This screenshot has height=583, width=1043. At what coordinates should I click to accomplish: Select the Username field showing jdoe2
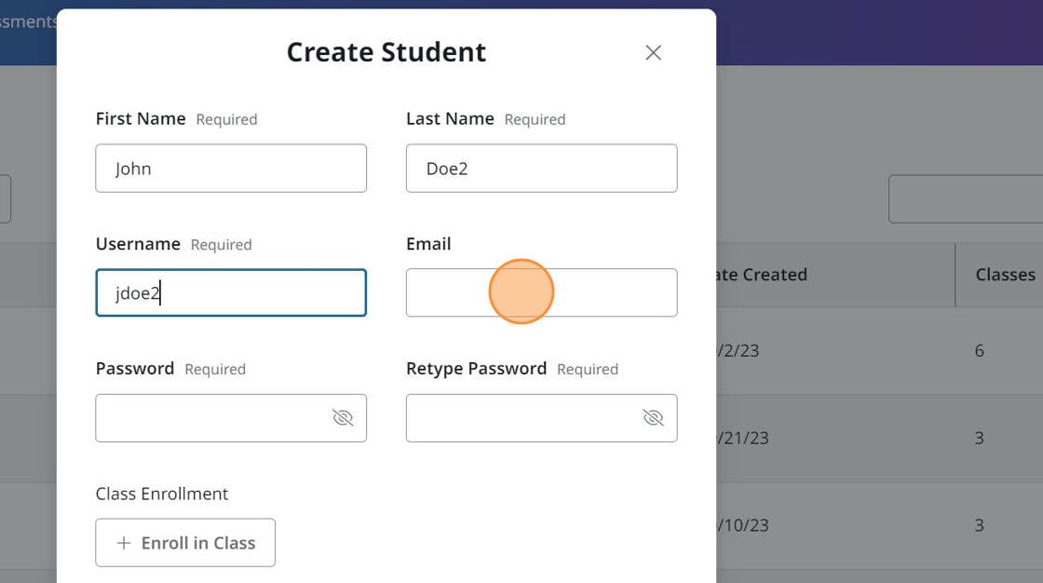coord(231,292)
